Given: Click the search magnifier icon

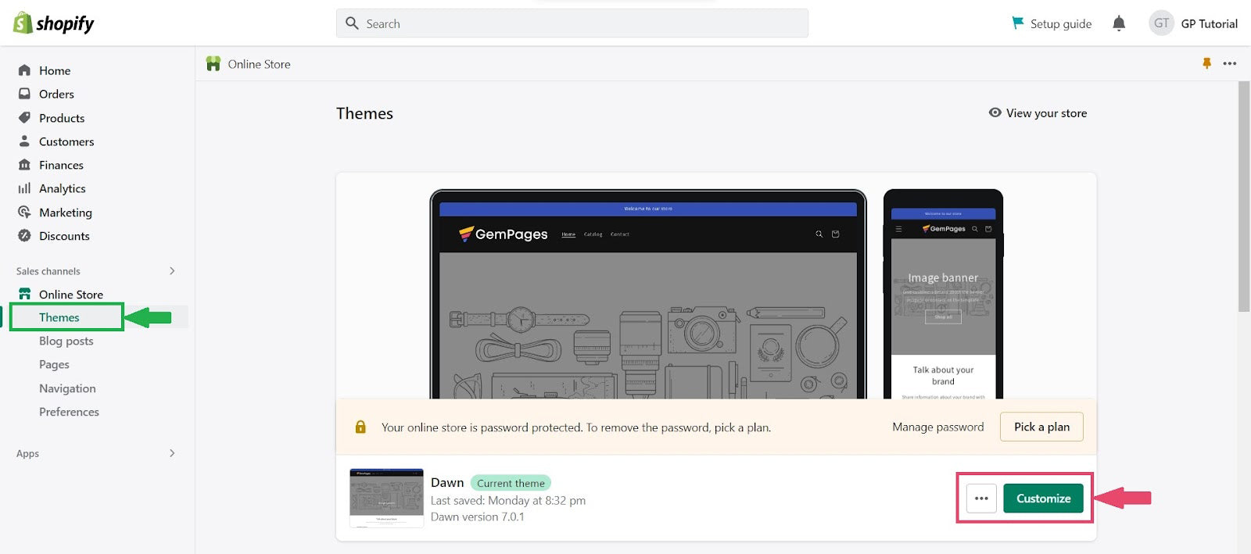Looking at the screenshot, I should point(352,23).
